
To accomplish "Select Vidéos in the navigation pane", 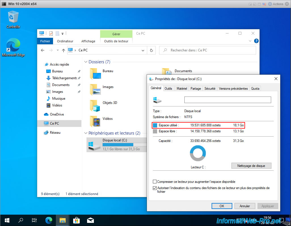I will pyautogui.click(x=57, y=105).
